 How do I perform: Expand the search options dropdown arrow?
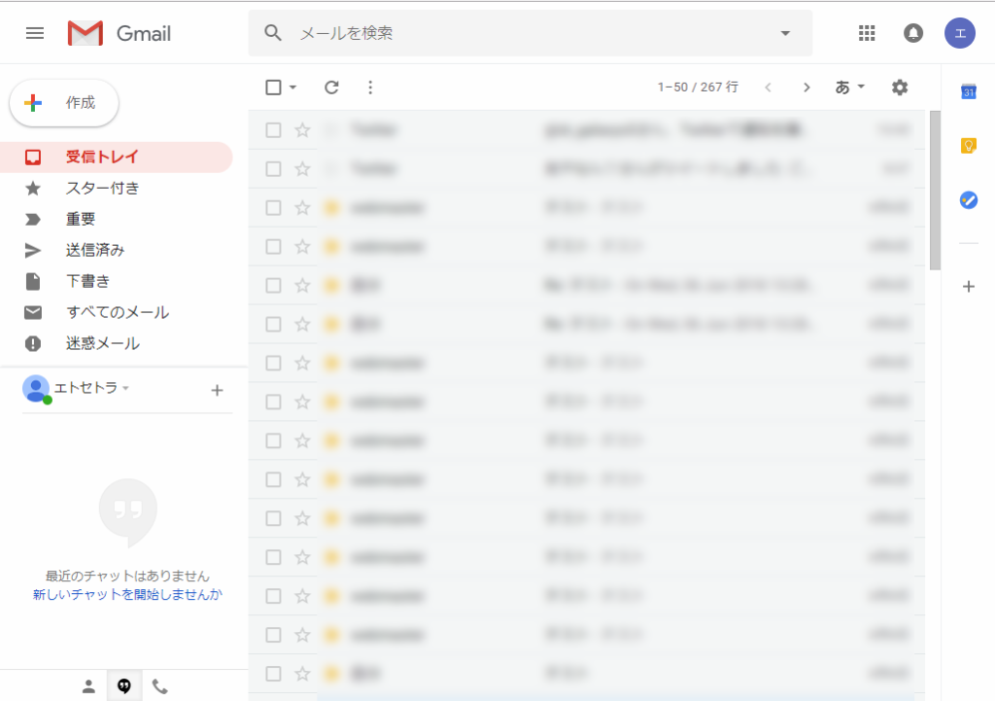tap(785, 33)
